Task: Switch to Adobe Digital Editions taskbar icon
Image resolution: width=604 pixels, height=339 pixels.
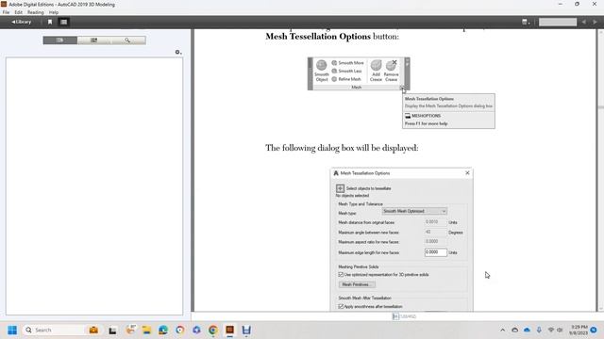Action: pos(230,330)
